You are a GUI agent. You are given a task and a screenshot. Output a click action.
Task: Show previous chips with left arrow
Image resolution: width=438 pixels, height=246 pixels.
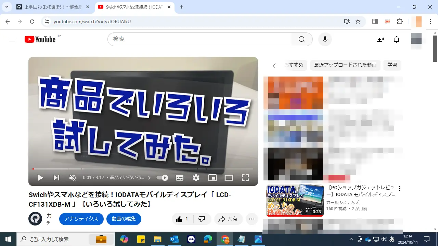click(x=274, y=66)
